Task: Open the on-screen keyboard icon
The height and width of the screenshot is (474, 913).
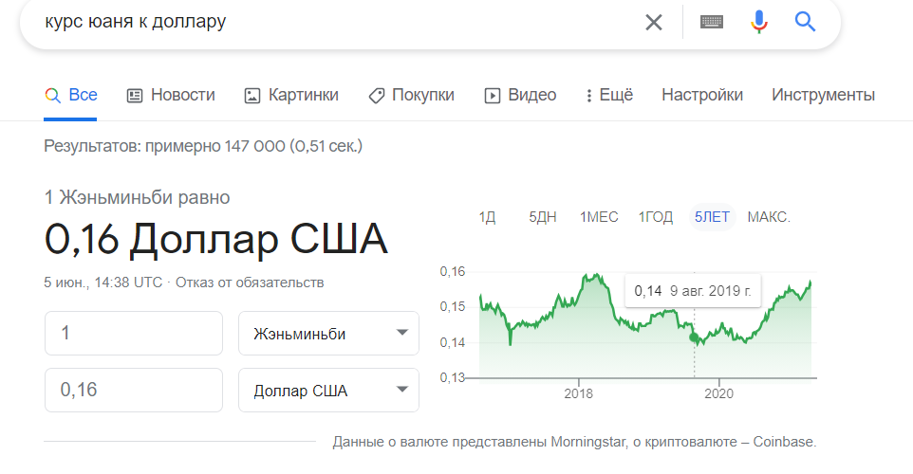Action: (712, 22)
